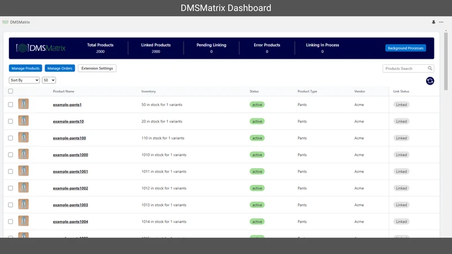Open the example-pants100 product link

coord(69,138)
